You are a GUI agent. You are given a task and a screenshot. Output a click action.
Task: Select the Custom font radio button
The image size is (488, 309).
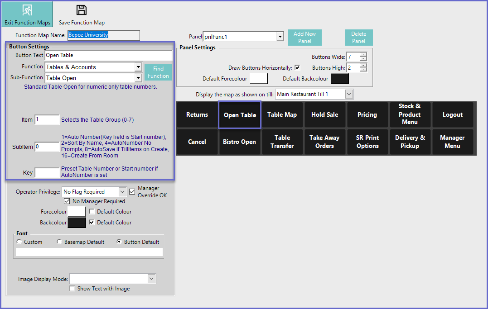click(x=19, y=242)
